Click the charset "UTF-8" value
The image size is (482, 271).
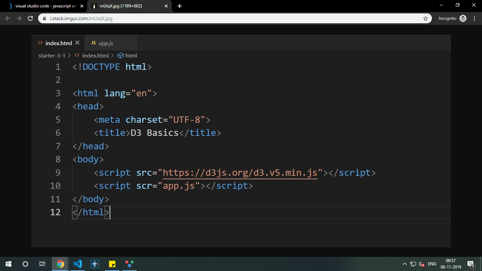187,120
